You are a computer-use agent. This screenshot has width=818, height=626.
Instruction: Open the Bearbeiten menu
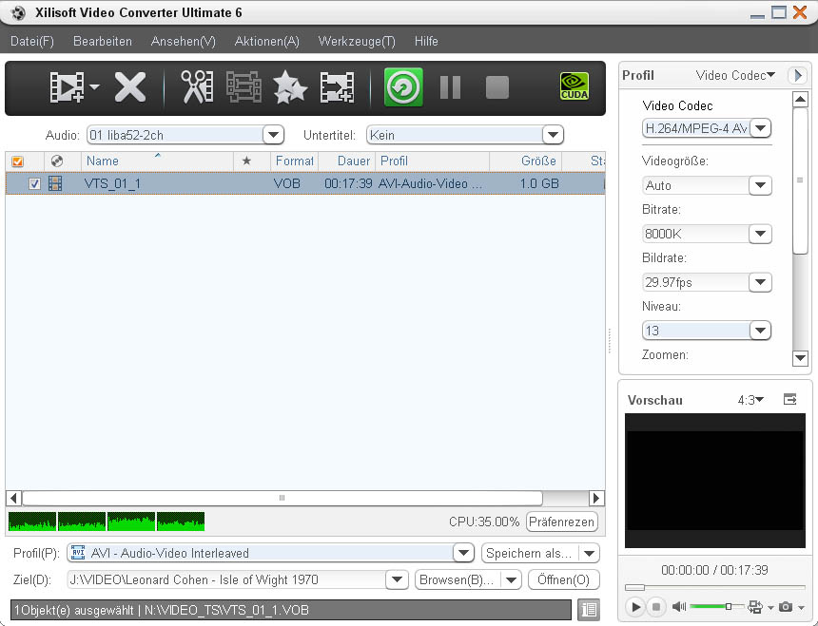tap(103, 41)
